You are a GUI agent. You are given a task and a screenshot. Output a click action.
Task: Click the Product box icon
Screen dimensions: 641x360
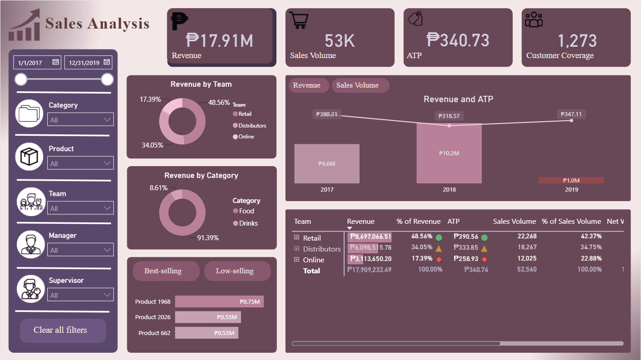click(x=30, y=157)
